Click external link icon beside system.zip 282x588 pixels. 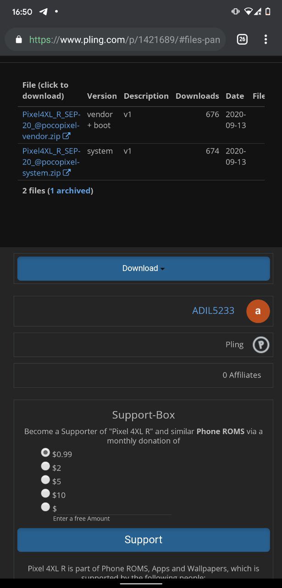(66, 173)
